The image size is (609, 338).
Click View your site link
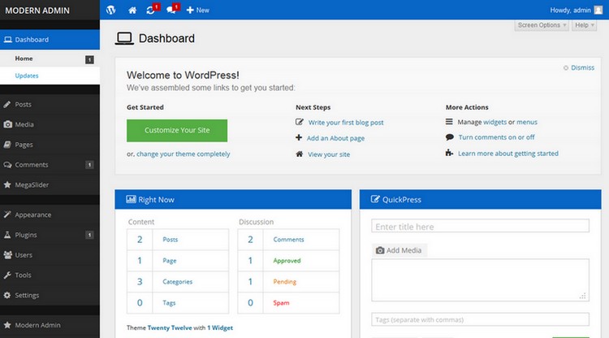[x=329, y=154]
